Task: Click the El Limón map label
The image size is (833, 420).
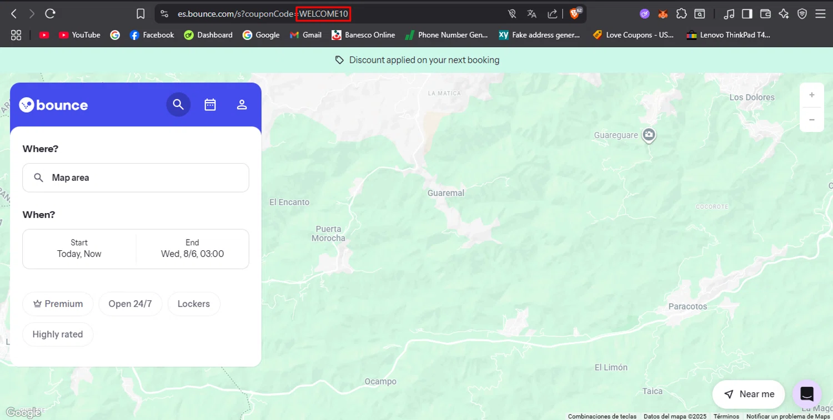Action: tap(611, 367)
